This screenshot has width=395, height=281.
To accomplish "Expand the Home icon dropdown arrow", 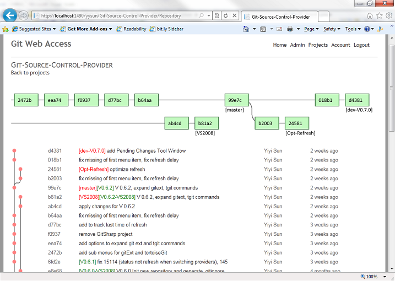I will [254, 29].
